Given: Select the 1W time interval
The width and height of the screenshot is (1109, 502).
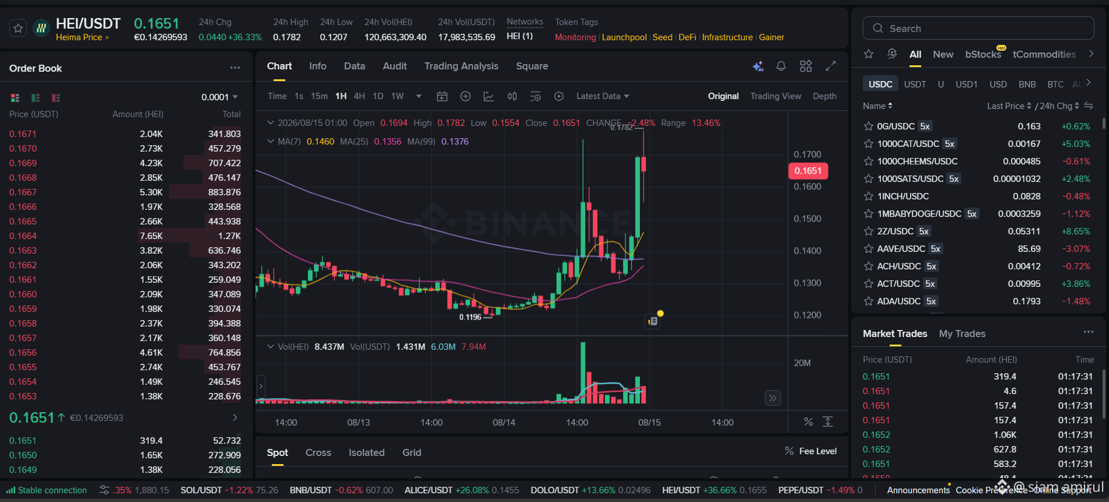Looking at the screenshot, I should [x=397, y=96].
